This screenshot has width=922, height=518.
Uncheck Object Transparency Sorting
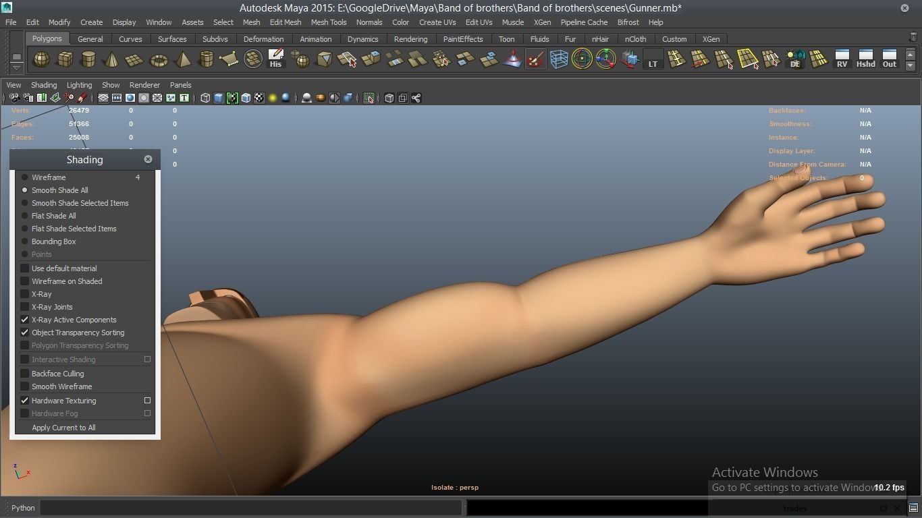click(x=25, y=333)
